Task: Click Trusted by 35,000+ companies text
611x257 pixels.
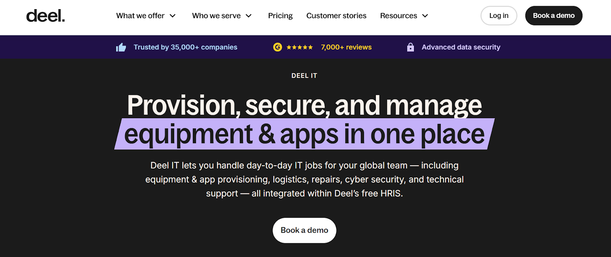Action: tap(185, 47)
